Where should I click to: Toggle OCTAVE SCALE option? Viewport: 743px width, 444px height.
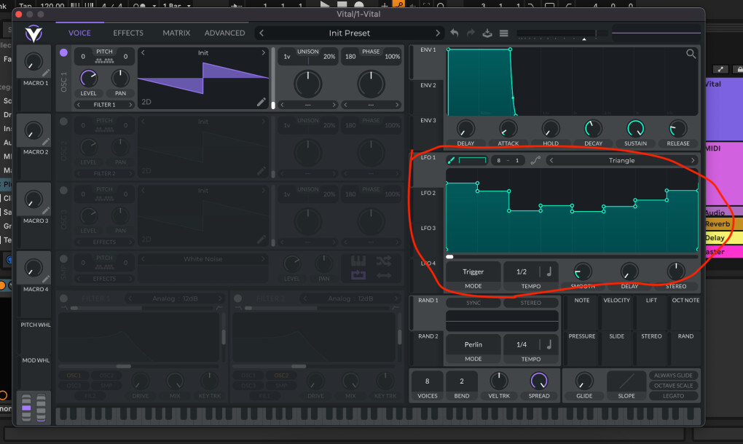(673, 385)
